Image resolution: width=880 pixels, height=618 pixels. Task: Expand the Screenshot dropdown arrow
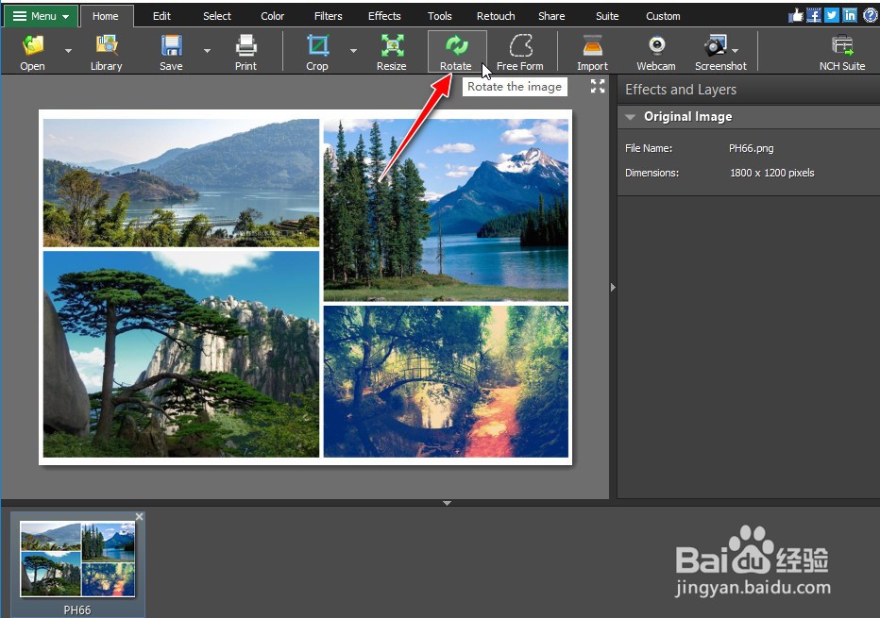pyautogui.click(x=736, y=51)
